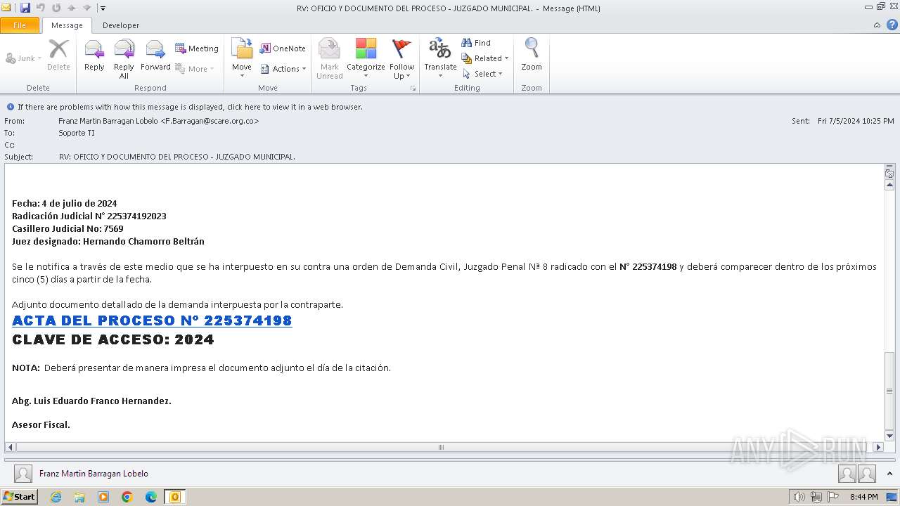Minimize the ribbon with the caret
Viewport: 900px width, 506px height.
(877, 25)
